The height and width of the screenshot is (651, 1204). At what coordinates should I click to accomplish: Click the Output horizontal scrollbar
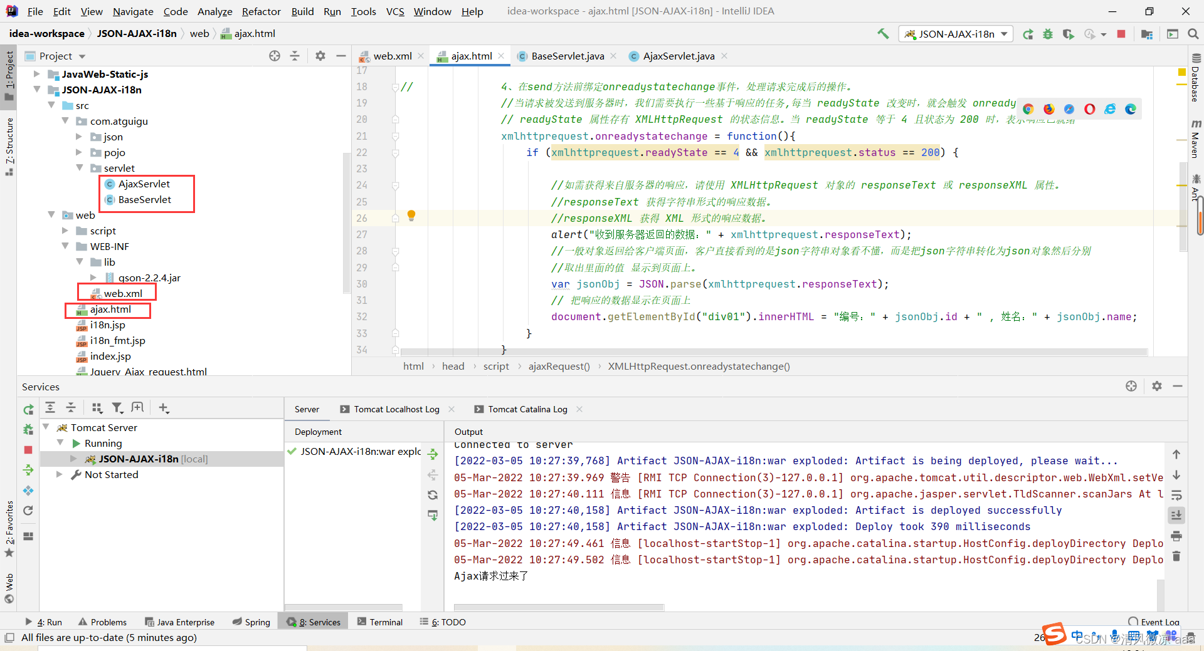coord(559,607)
